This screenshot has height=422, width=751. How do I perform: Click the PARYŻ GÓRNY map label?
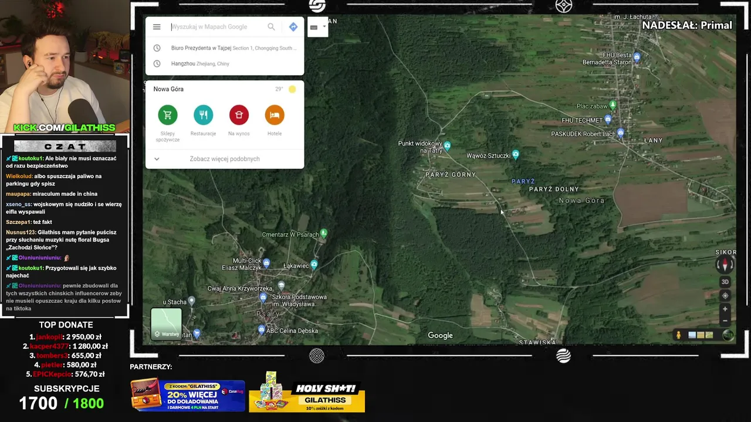point(451,175)
